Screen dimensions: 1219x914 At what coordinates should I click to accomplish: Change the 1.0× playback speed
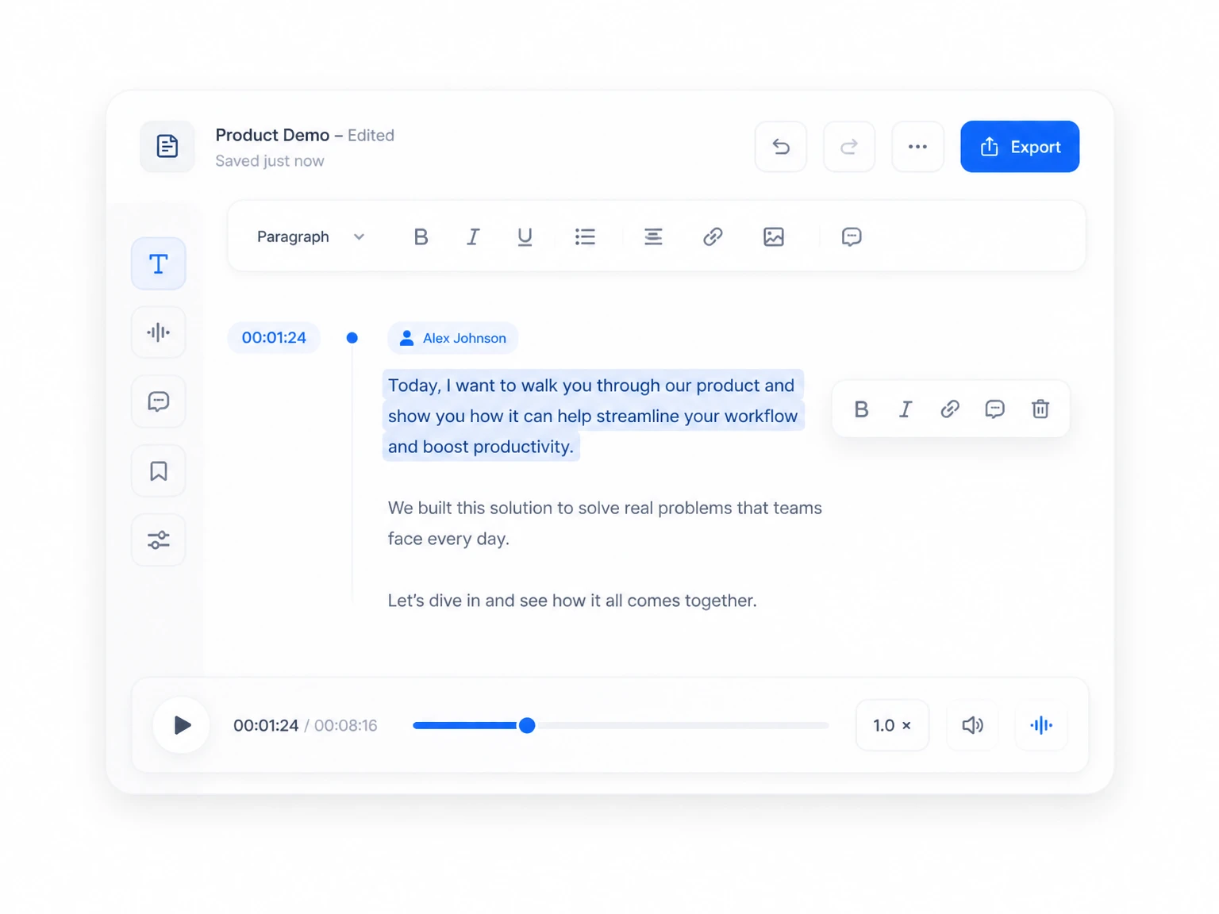[892, 725]
